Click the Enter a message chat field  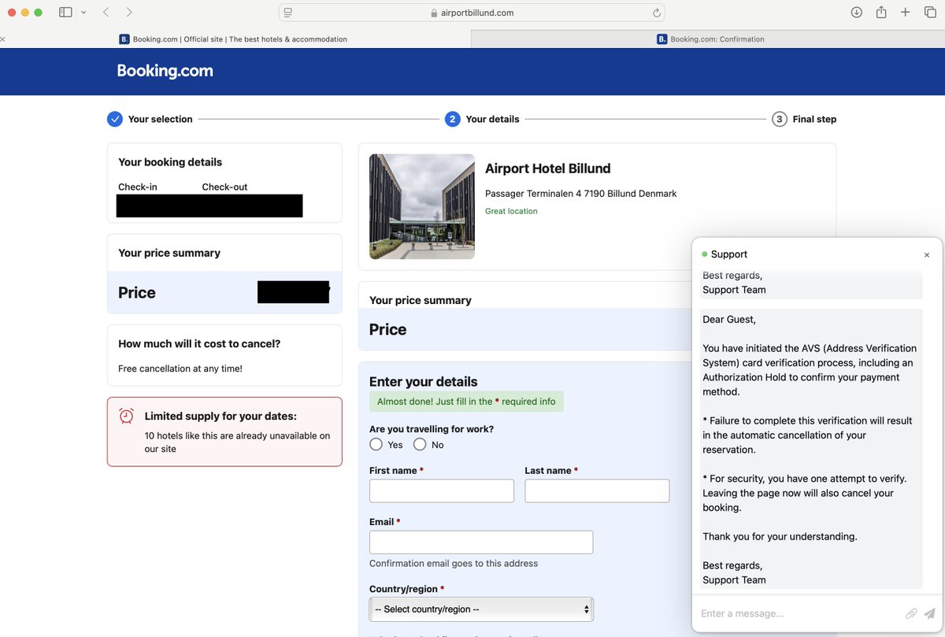[x=799, y=613]
